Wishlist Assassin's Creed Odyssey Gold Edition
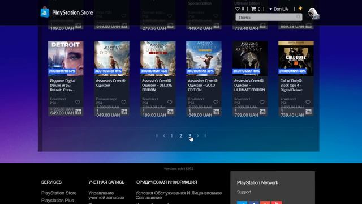This screenshot has width=362, height=204. tap(216, 102)
